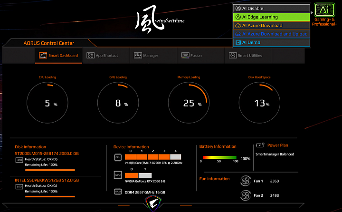The width and height of the screenshot is (342, 212).
Task: Click the HDD drive icon
Action: click(19, 160)
